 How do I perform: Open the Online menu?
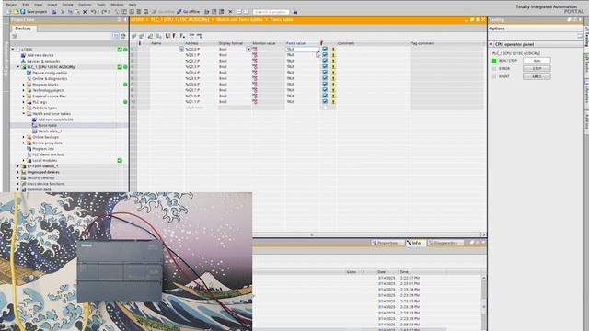click(x=67, y=5)
